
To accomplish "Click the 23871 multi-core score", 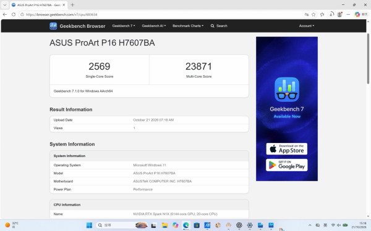I will [x=198, y=67].
